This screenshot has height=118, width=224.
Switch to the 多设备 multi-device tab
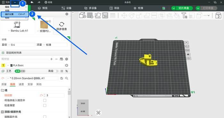(x=90, y=8)
